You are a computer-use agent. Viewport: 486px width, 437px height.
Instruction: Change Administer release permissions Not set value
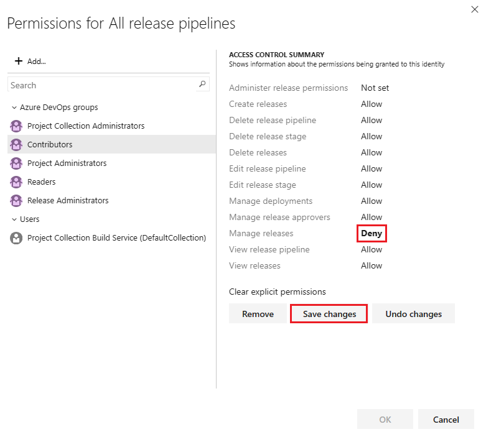(x=375, y=88)
